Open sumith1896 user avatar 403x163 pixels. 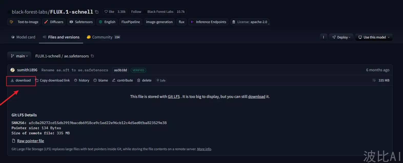13,70
